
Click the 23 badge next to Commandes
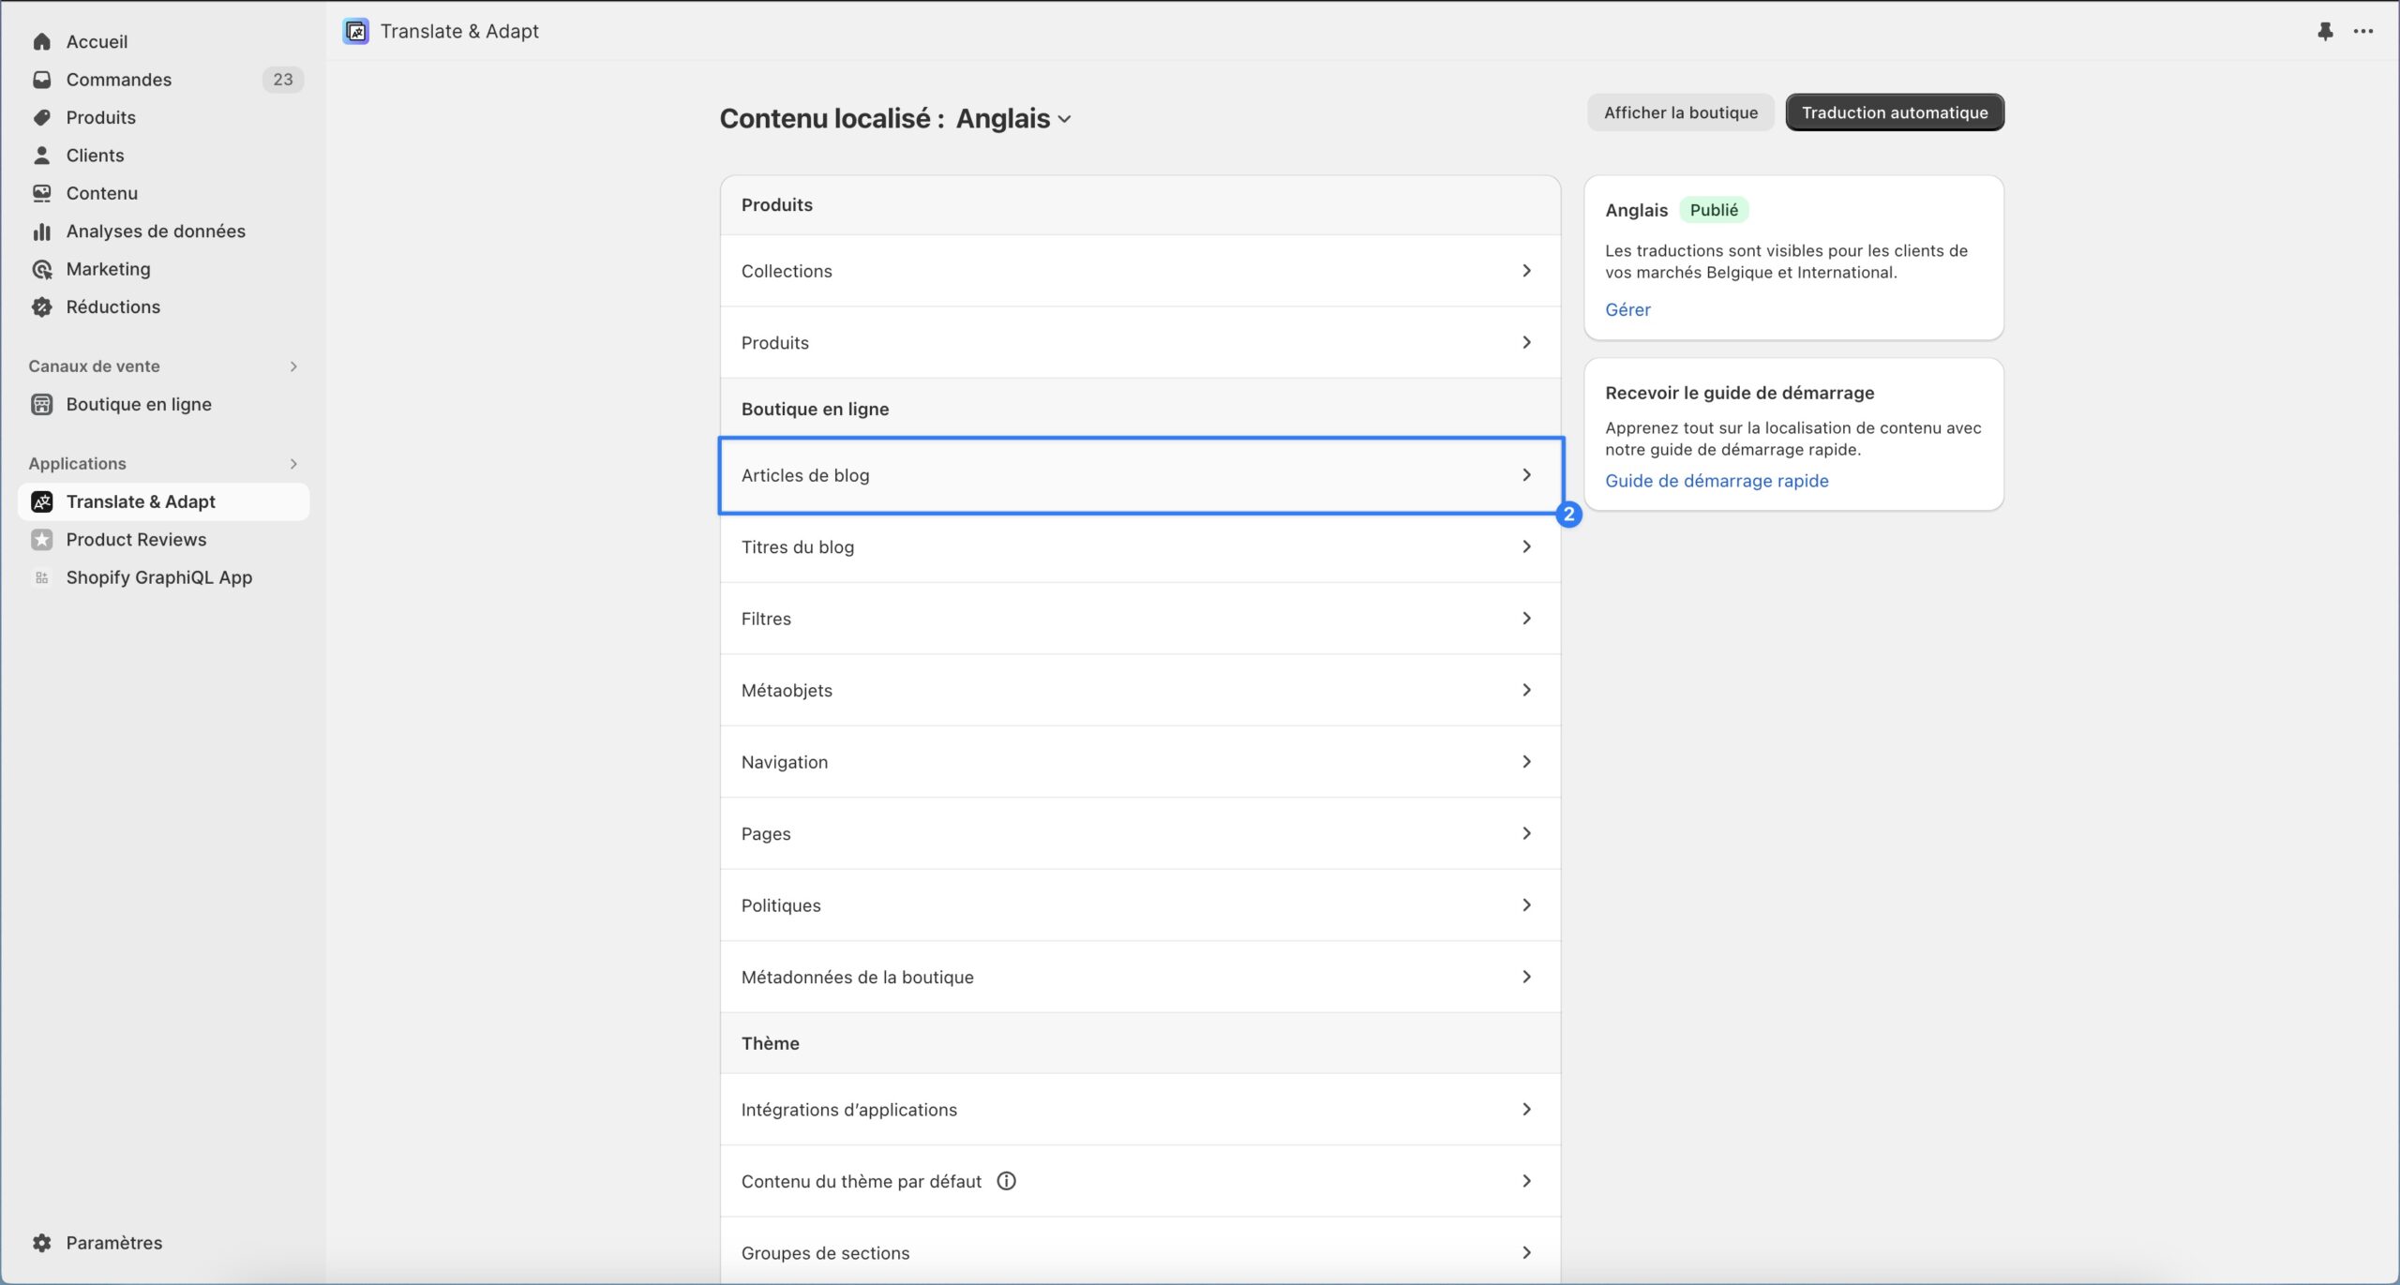pos(283,80)
